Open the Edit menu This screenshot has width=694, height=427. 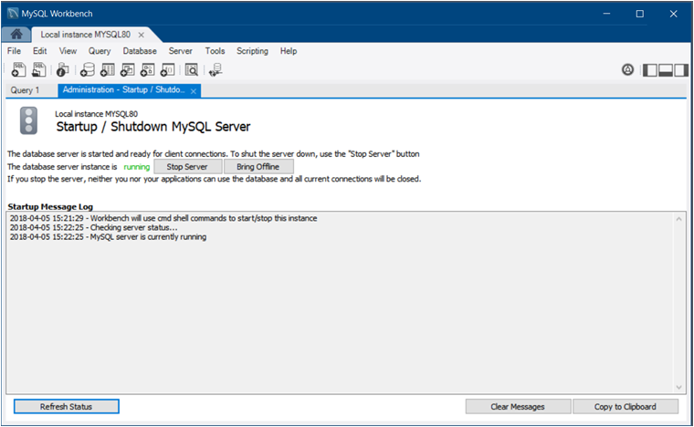click(x=40, y=51)
